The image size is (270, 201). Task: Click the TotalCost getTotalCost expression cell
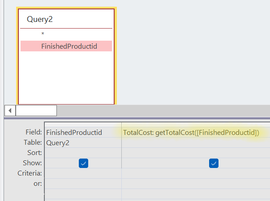[191, 133]
